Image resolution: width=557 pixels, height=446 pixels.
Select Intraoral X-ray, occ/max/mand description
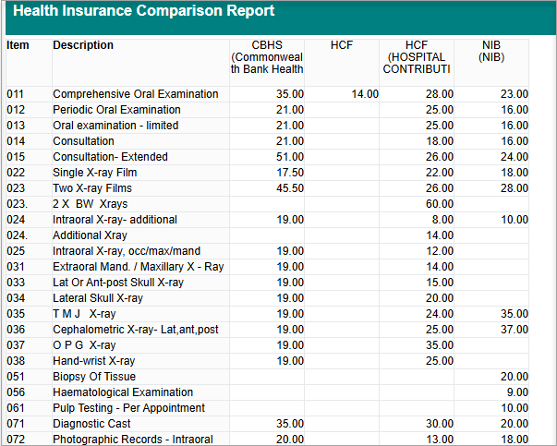tap(127, 251)
